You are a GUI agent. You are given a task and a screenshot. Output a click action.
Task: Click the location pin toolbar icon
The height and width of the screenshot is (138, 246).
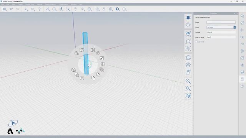coord(75,9)
